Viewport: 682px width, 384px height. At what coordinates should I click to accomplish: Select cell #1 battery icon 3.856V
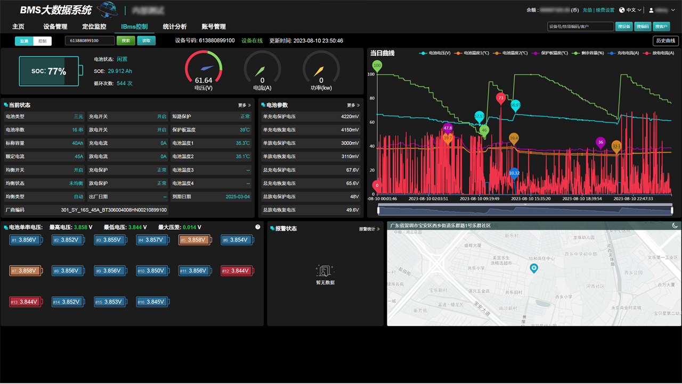(x=25, y=240)
